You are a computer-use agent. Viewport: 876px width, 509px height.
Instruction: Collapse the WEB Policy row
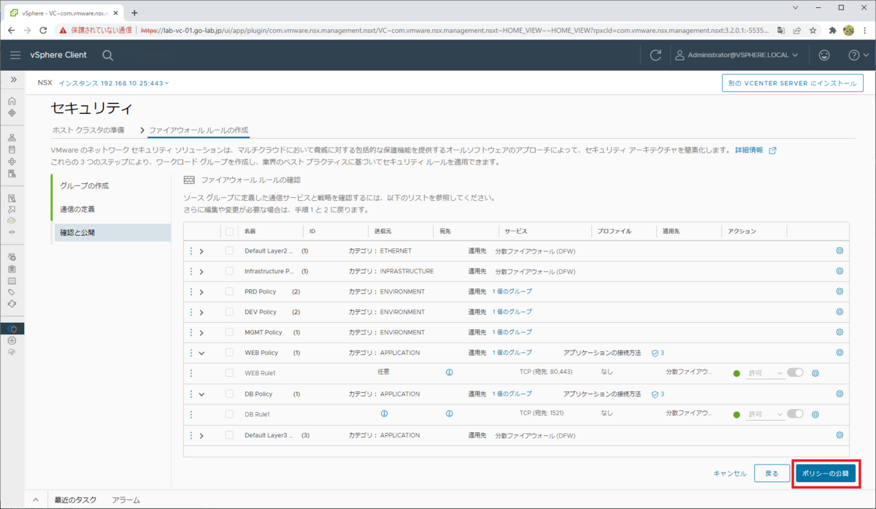click(x=201, y=353)
